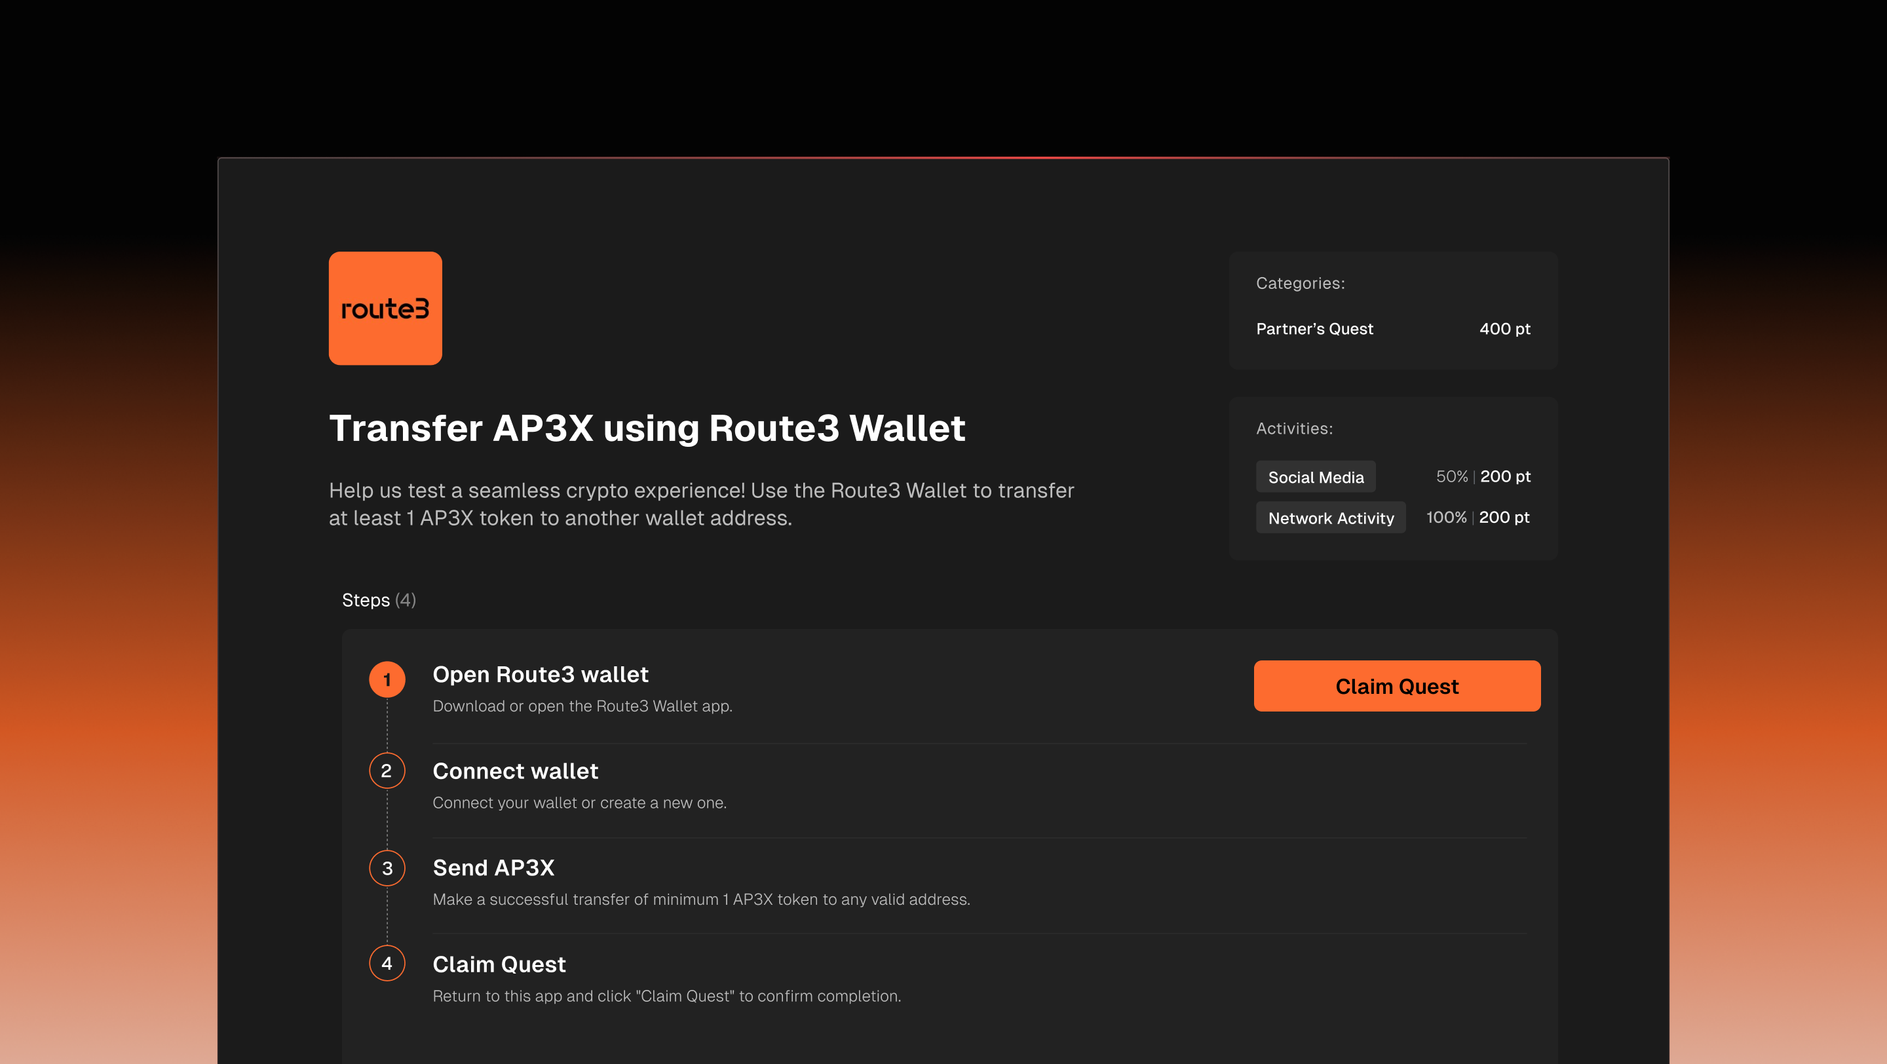The width and height of the screenshot is (1887, 1064).
Task: Click the 'Open Route3 wallet' step title
Action: pos(541,674)
